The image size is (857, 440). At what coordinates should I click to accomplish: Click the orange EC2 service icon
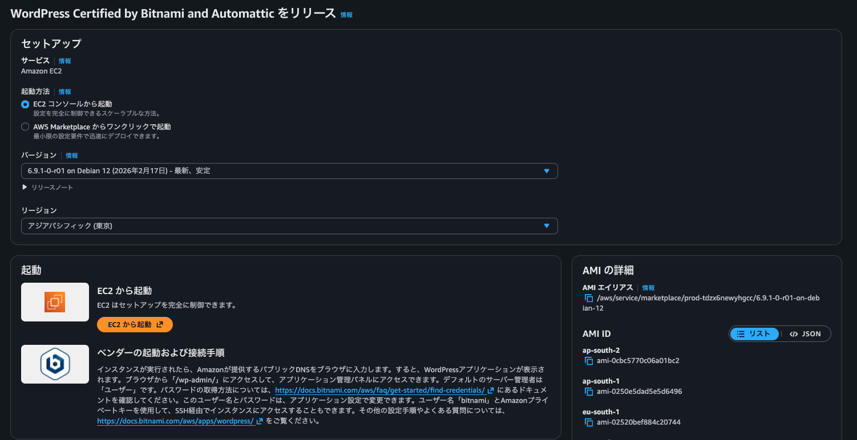pyautogui.click(x=55, y=302)
